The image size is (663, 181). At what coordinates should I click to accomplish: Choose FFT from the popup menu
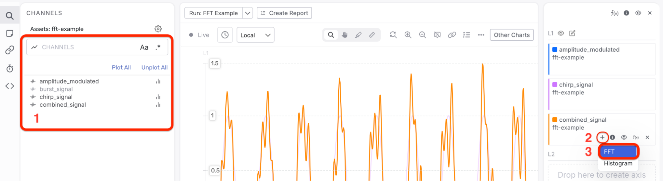[619, 152]
